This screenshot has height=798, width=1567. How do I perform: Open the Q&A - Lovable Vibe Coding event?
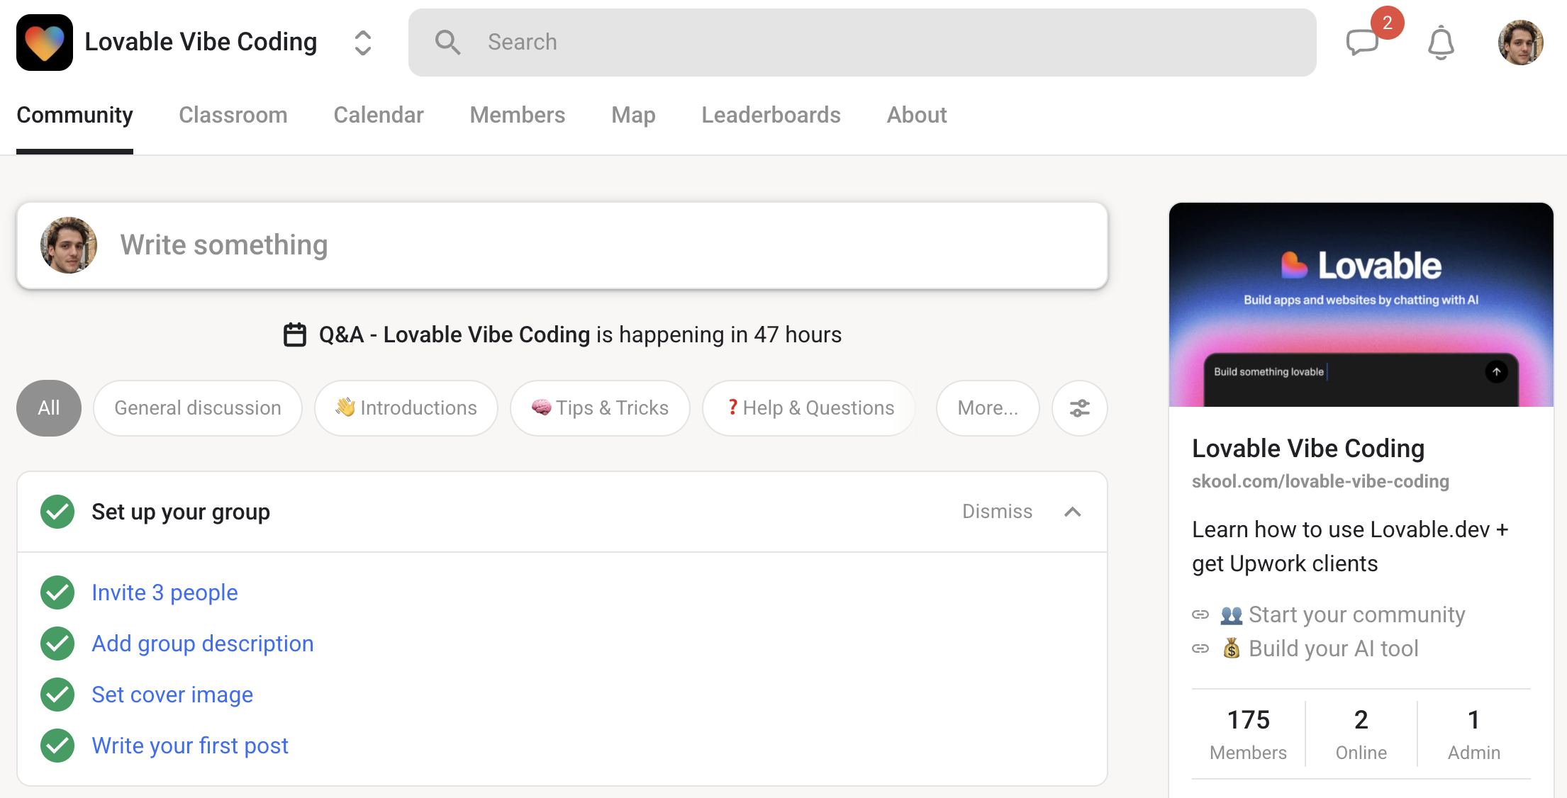[455, 335]
